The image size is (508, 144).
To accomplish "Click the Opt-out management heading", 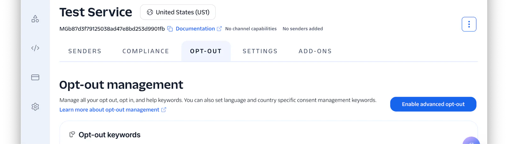I will [x=121, y=85].
